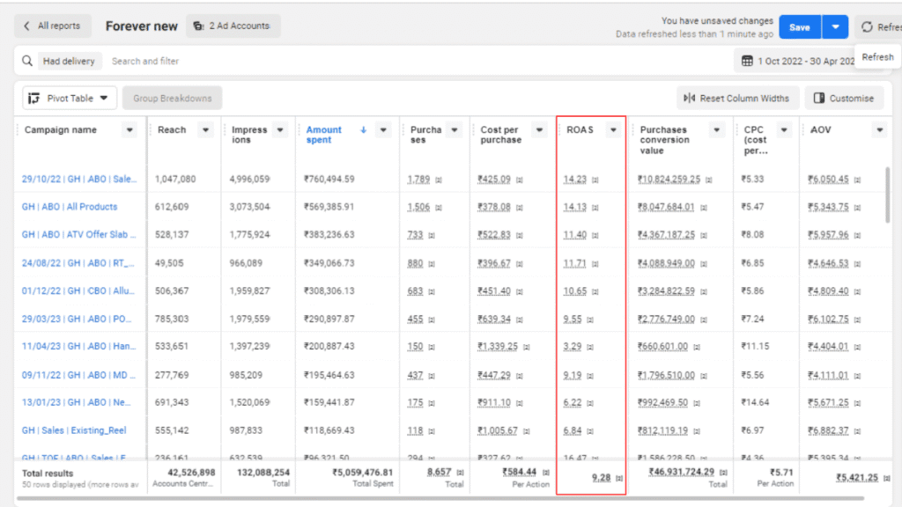
Task: Click the search magnifier icon
Action: coord(29,62)
